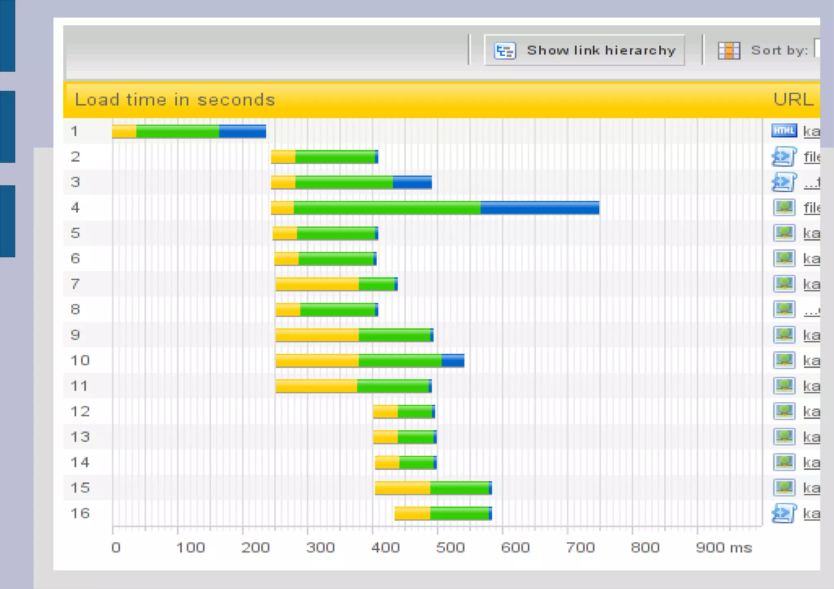Click the HTML file icon in row 1

pyautogui.click(x=784, y=131)
